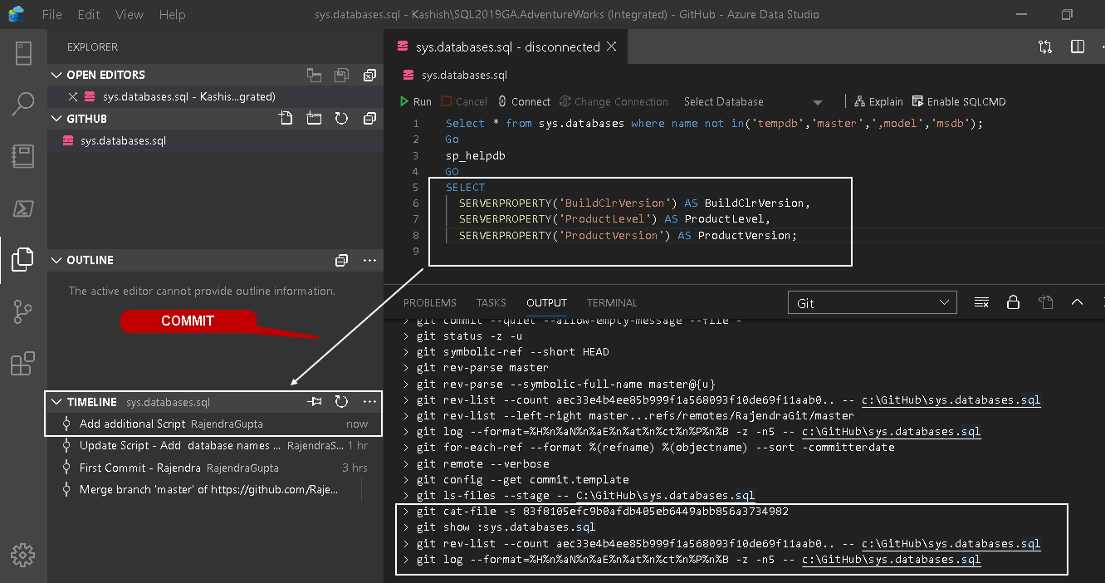Switch to the TERMINAL tab
Viewport: 1105px width, 583px height.
pyautogui.click(x=611, y=302)
